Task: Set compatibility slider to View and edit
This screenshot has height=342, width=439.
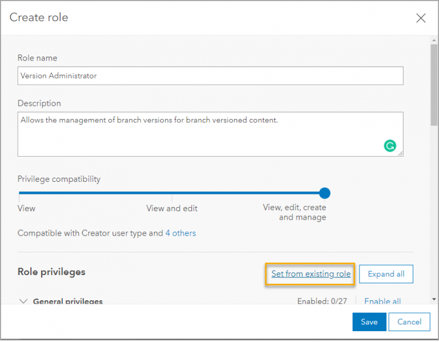Action: [x=171, y=193]
